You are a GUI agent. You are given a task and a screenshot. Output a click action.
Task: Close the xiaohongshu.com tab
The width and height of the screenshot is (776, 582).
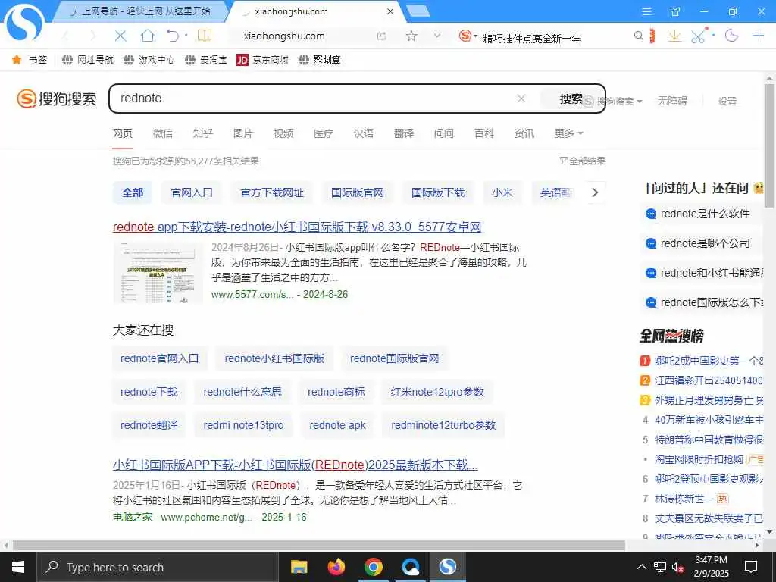(390, 11)
